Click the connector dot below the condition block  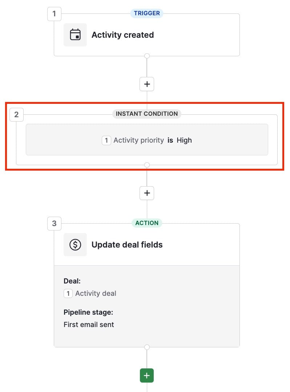(146, 165)
